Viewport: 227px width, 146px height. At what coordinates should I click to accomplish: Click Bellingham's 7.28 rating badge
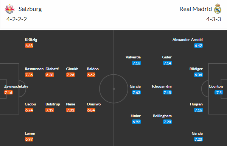[x=167, y=122]
